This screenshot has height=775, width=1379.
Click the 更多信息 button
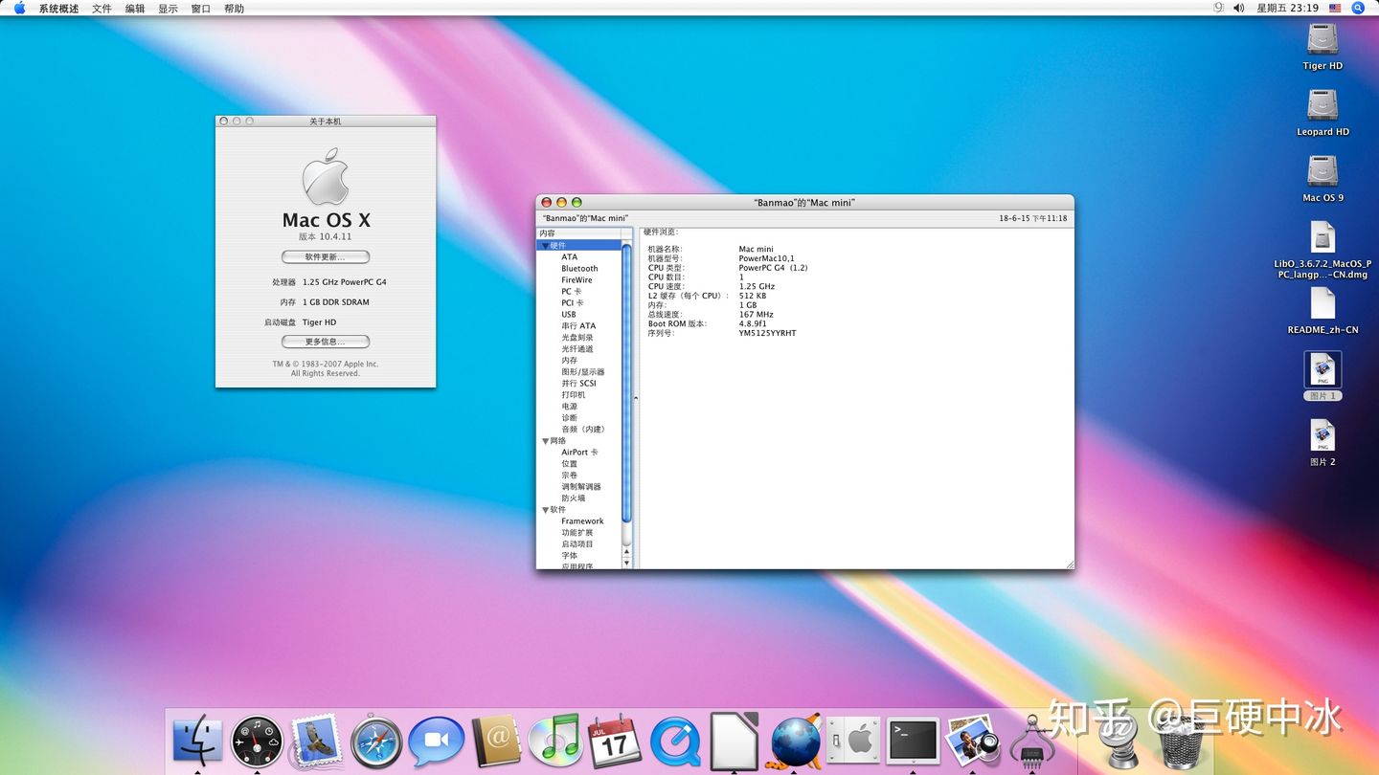(325, 342)
